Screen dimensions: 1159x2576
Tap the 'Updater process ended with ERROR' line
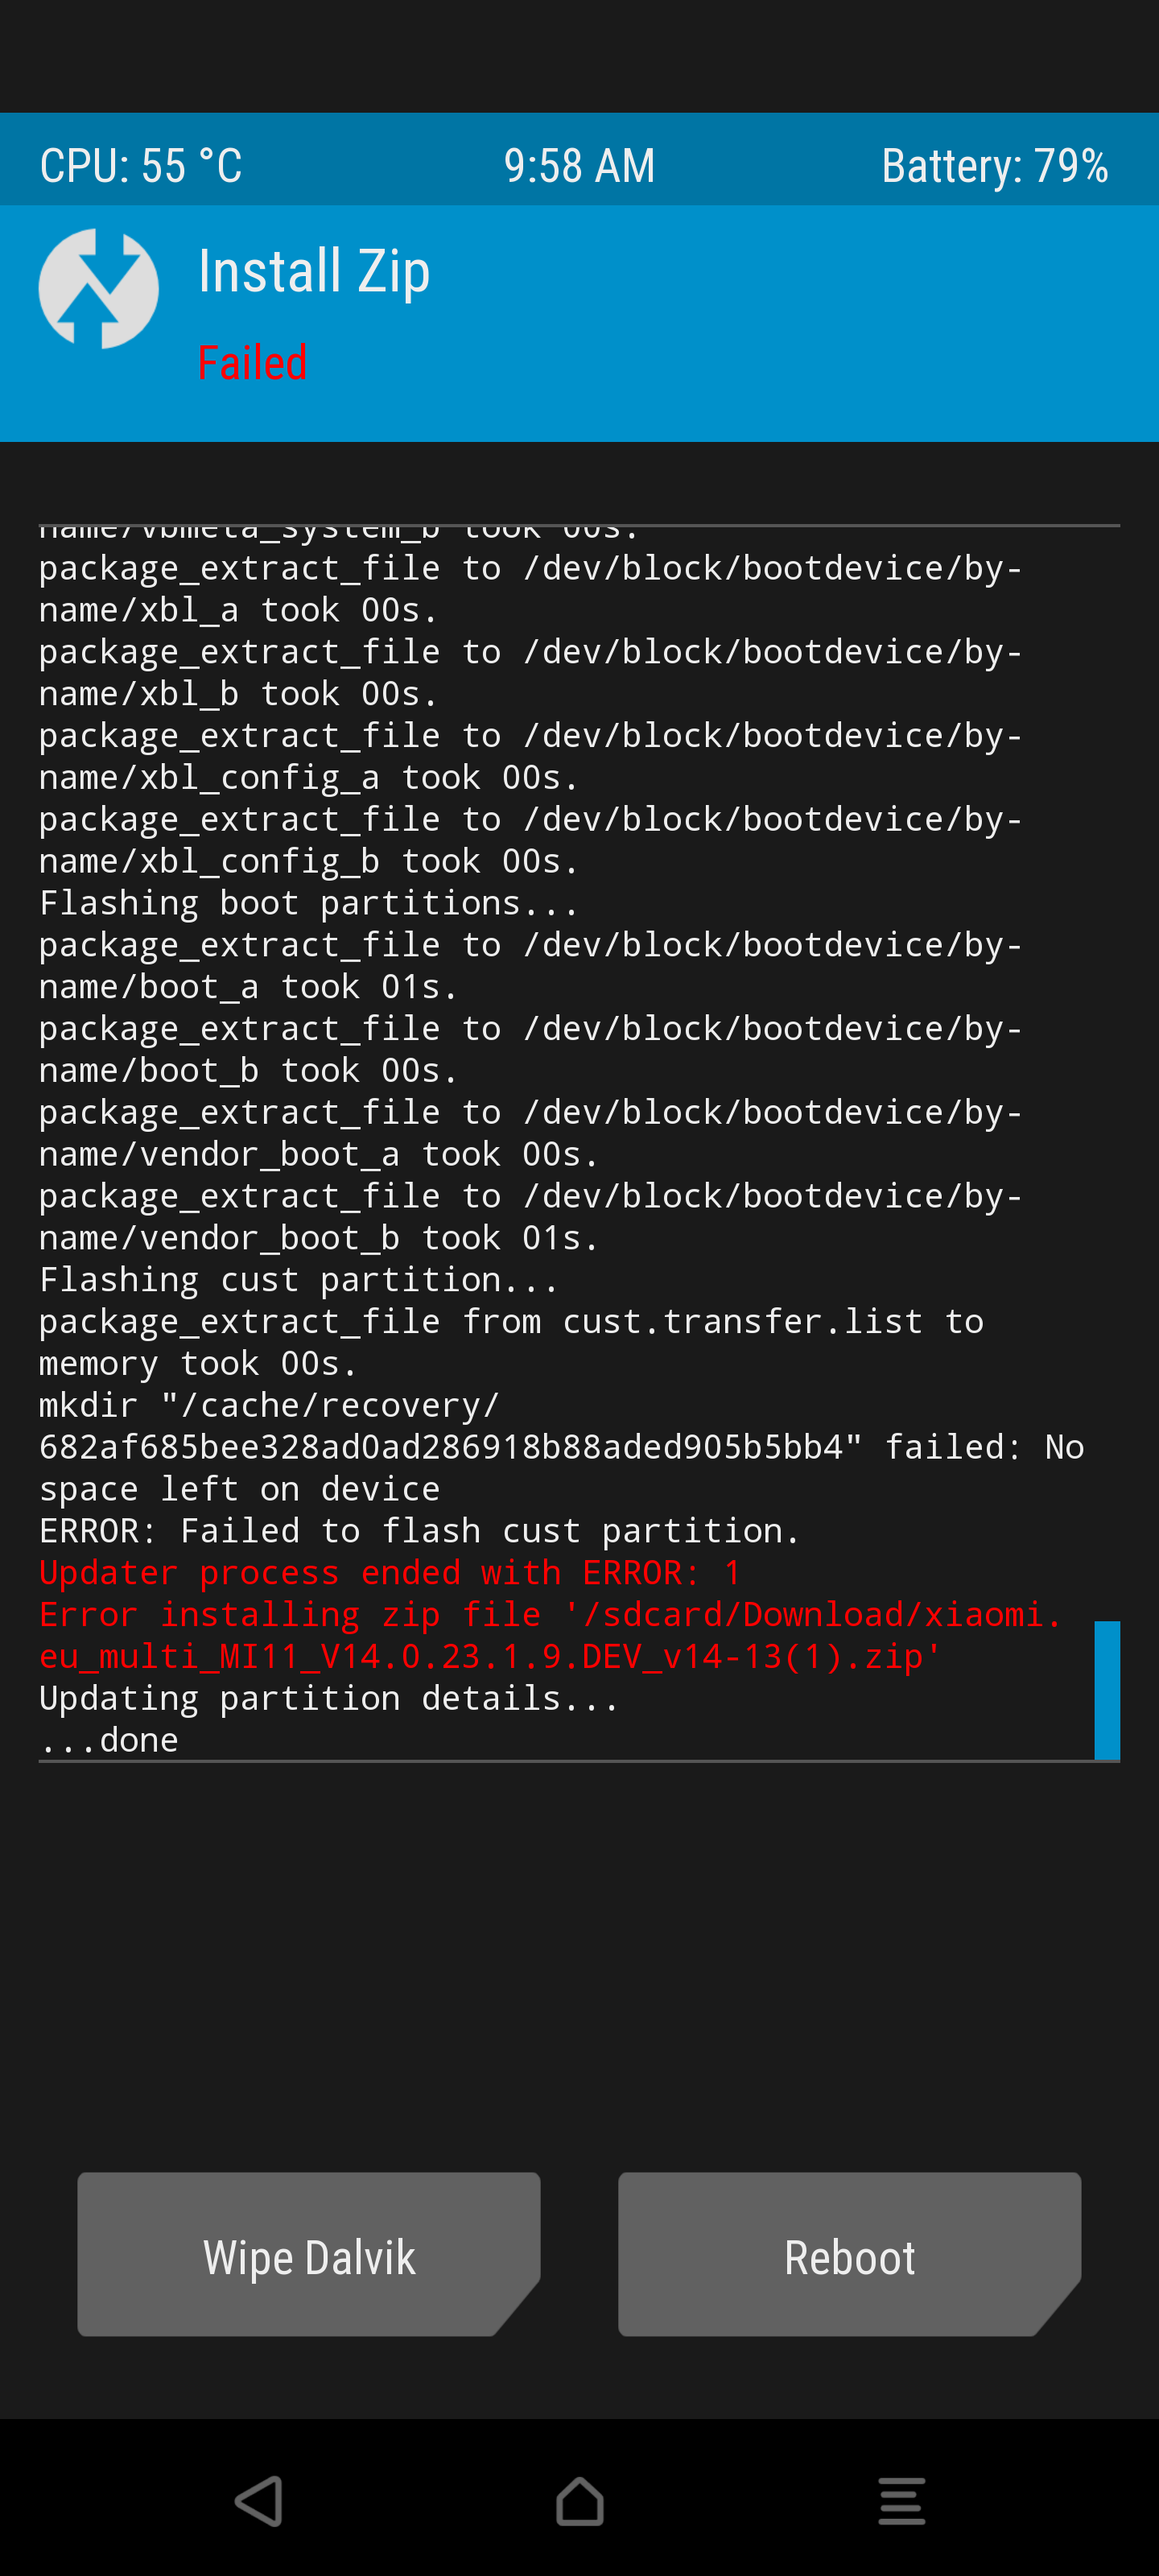pyautogui.click(x=390, y=1572)
